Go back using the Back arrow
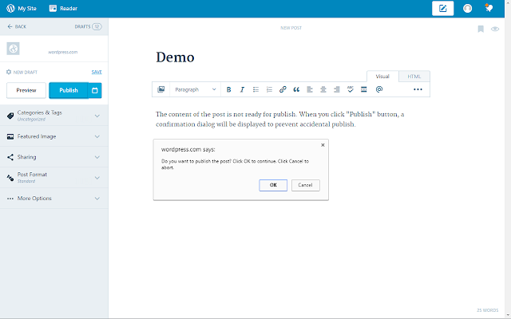Image resolution: width=511 pixels, height=319 pixels. coord(17,26)
